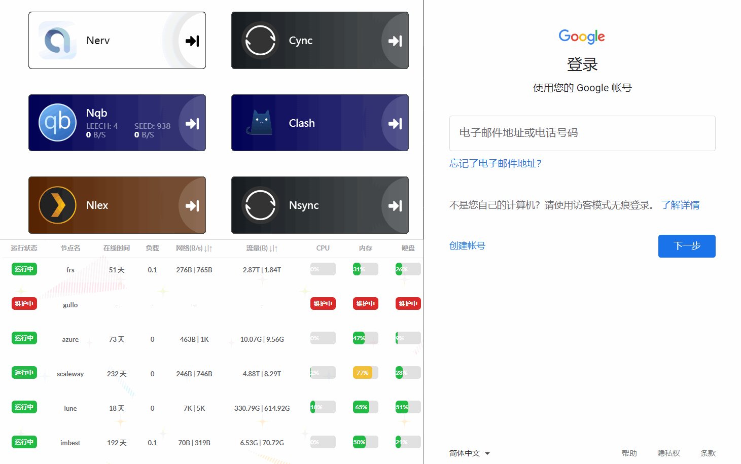
Task: Click the running status badge for azure
Action: (x=24, y=338)
